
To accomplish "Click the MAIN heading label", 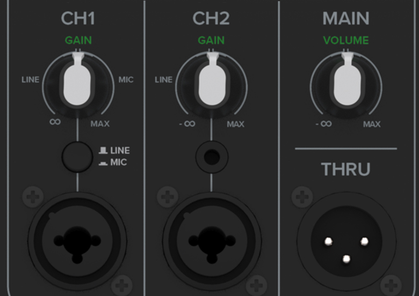I will (x=346, y=19).
